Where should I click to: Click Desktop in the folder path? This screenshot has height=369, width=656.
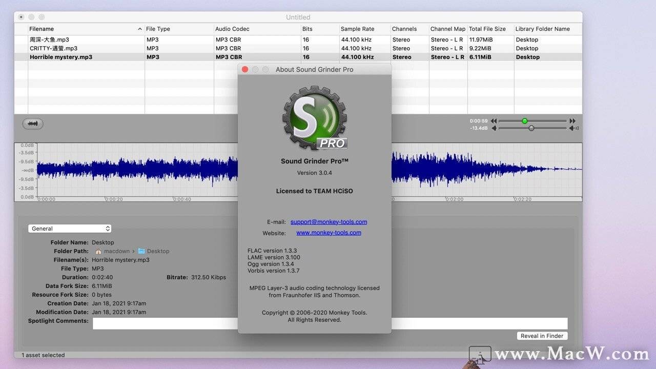tap(158, 251)
